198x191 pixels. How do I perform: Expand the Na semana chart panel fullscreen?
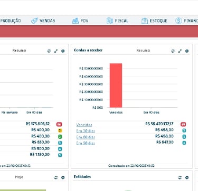[x=56, y=51]
